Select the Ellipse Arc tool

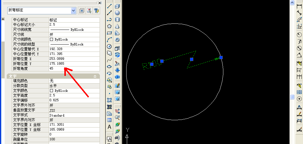tap(109, 73)
